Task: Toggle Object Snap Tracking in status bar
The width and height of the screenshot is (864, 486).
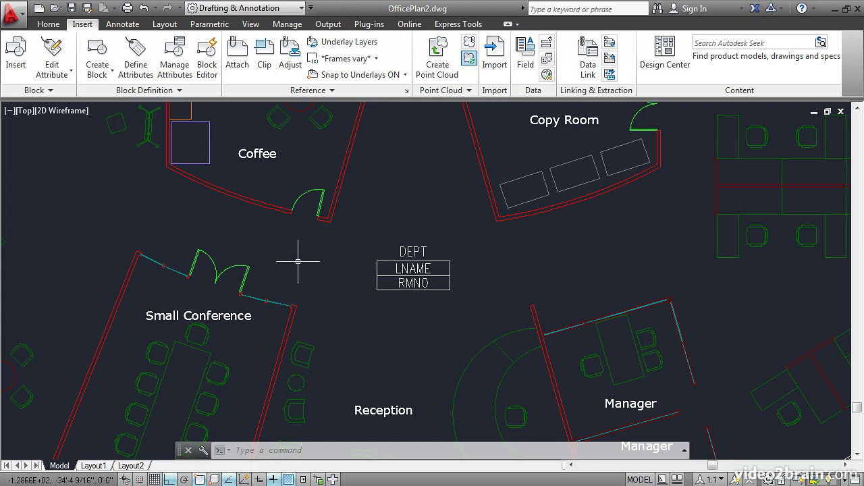Action: 229,479
